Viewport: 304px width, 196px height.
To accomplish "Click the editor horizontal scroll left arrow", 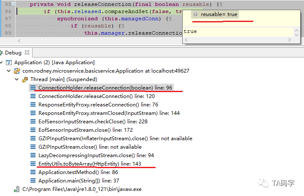I will (x=19, y=41).
